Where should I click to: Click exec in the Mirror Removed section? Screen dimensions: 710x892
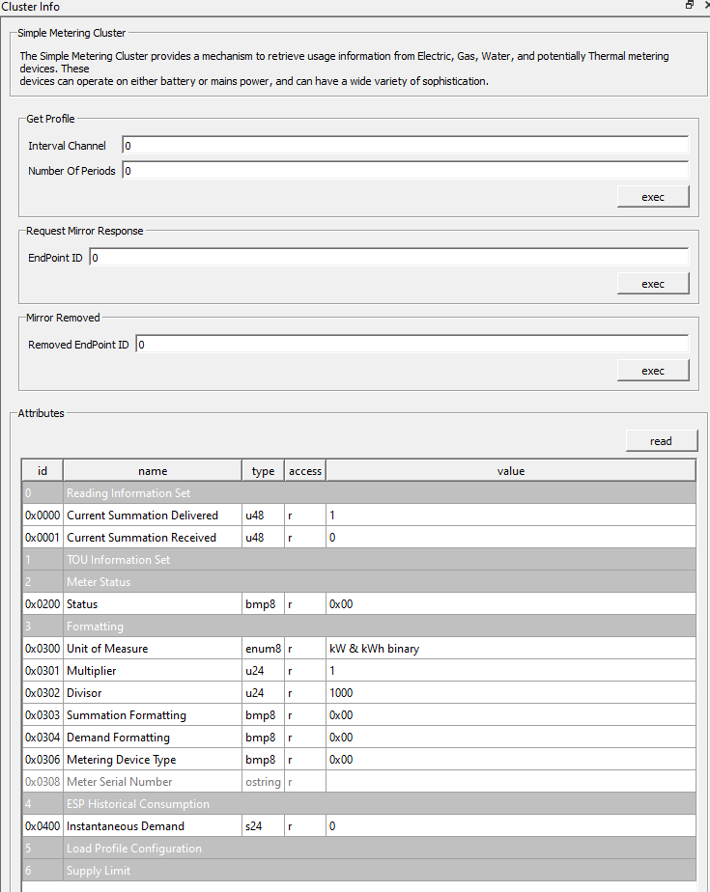(653, 370)
